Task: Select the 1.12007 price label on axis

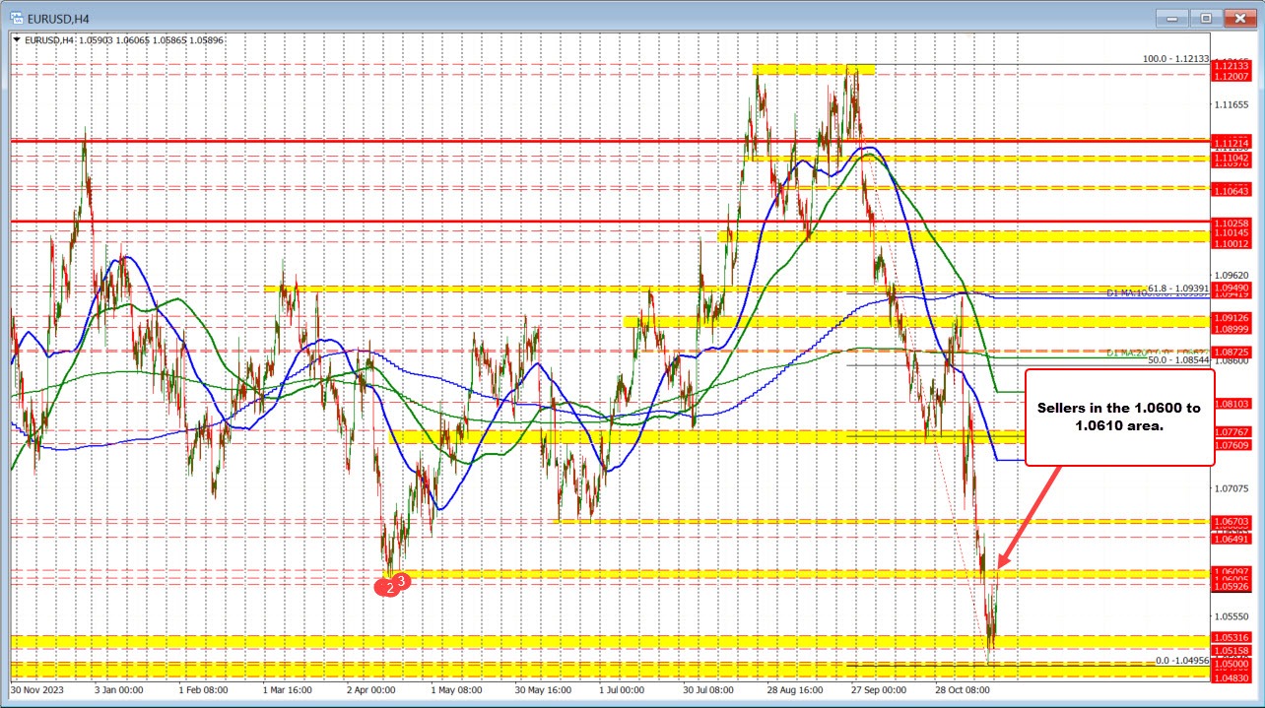Action: pyautogui.click(x=1232, y=76)
